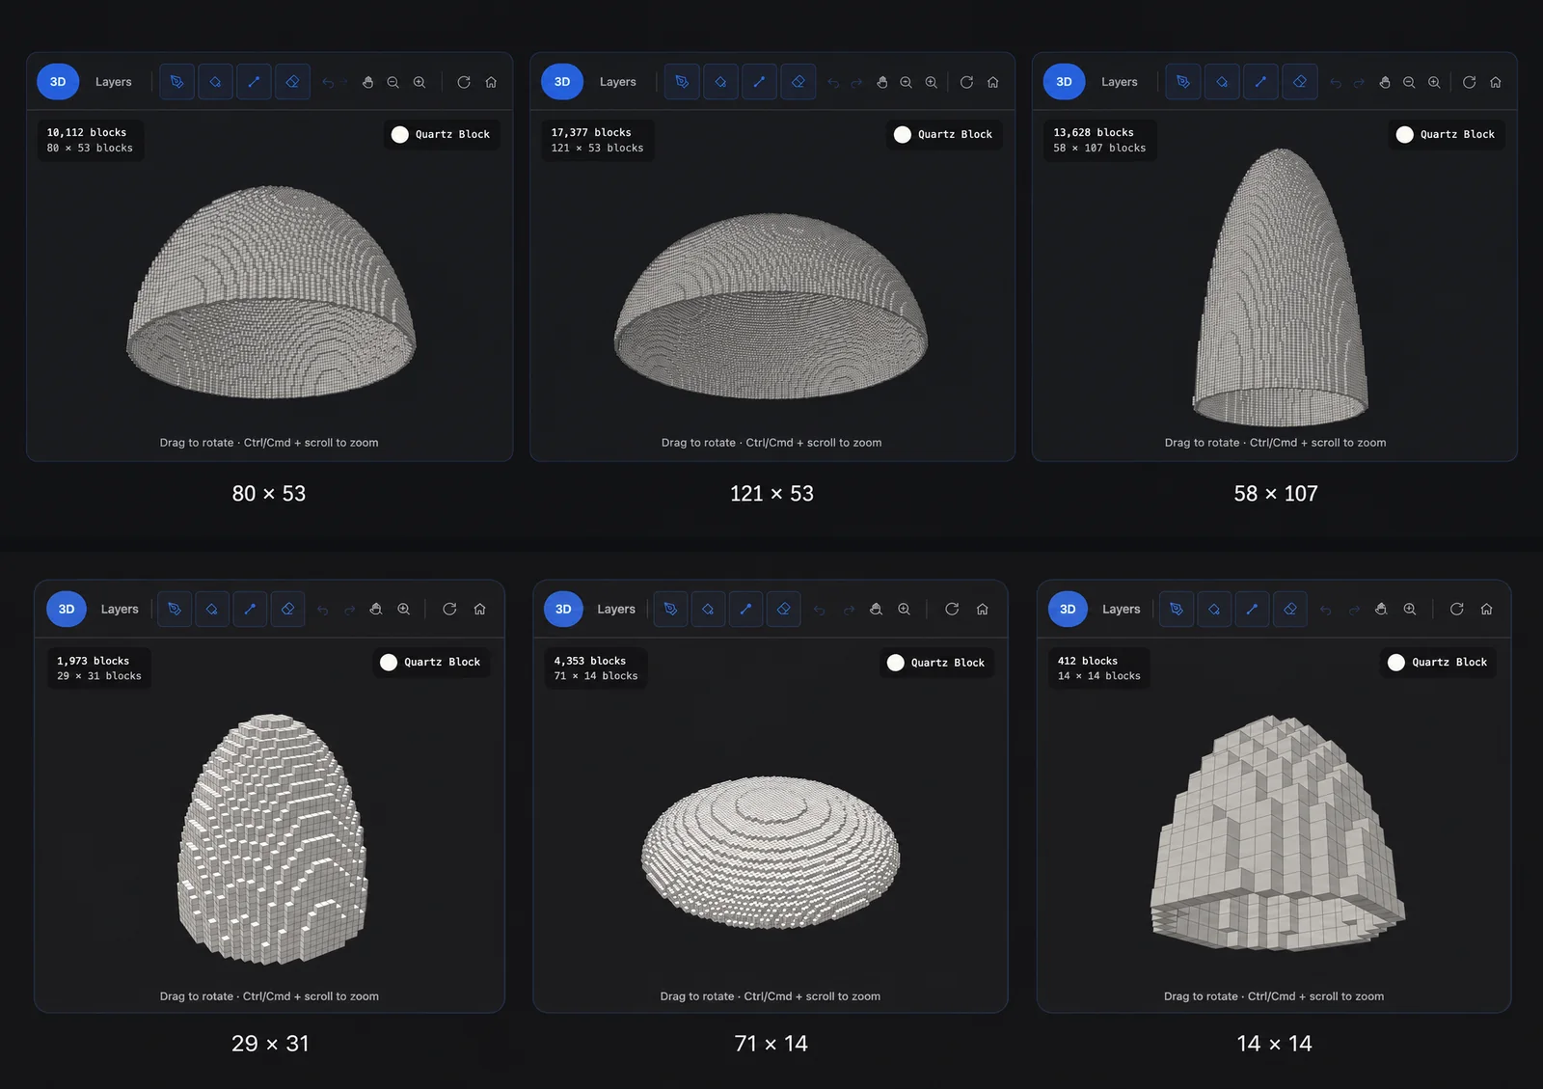Click the "10,112 blocks" count label
The height and width of the screenshot is (1089, 1543).
pos(87,132)
